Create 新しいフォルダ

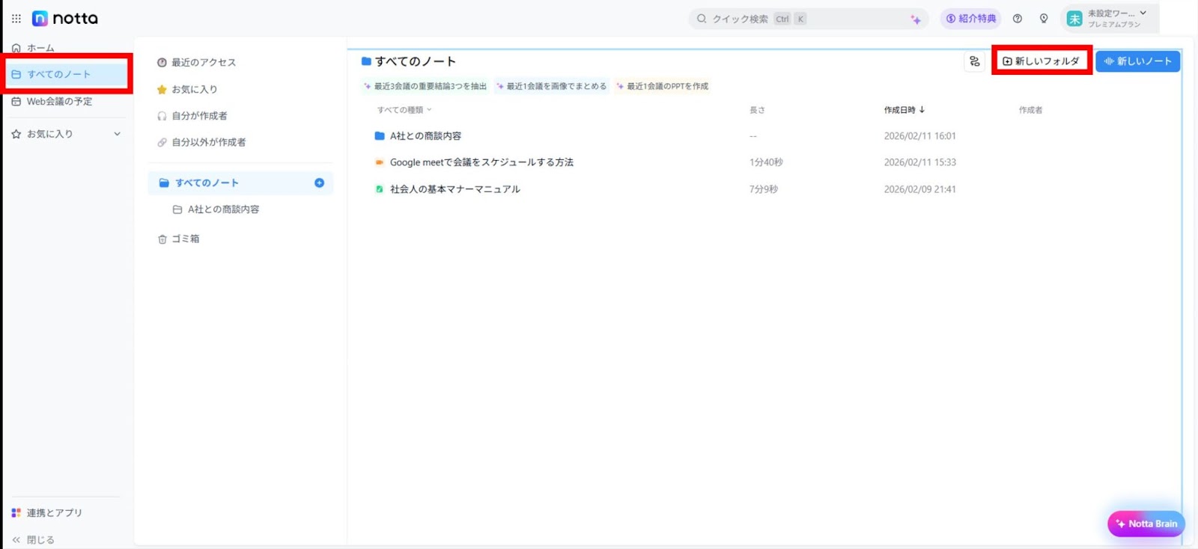point(1041,61)
